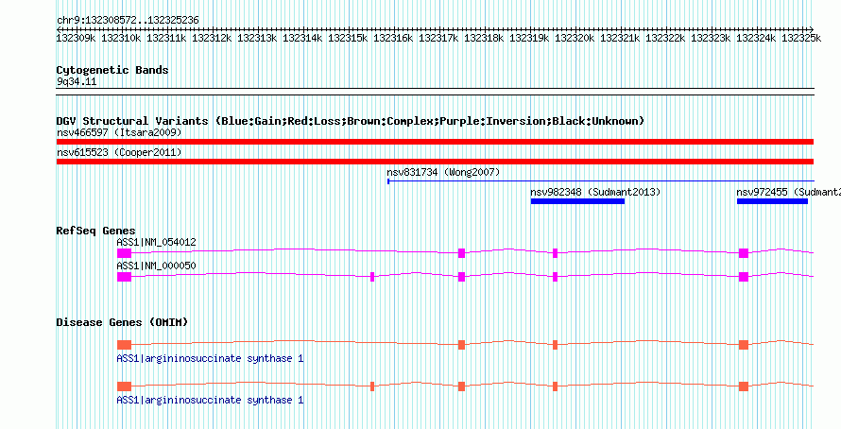The height and width of the screenshot is (429, 841).
Task: Click the blue gain bar for nsv972455
Action: (x=772, y=201)
